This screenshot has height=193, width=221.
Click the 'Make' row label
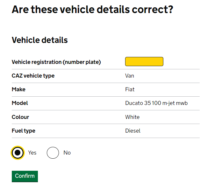click(x=18, y=89)
